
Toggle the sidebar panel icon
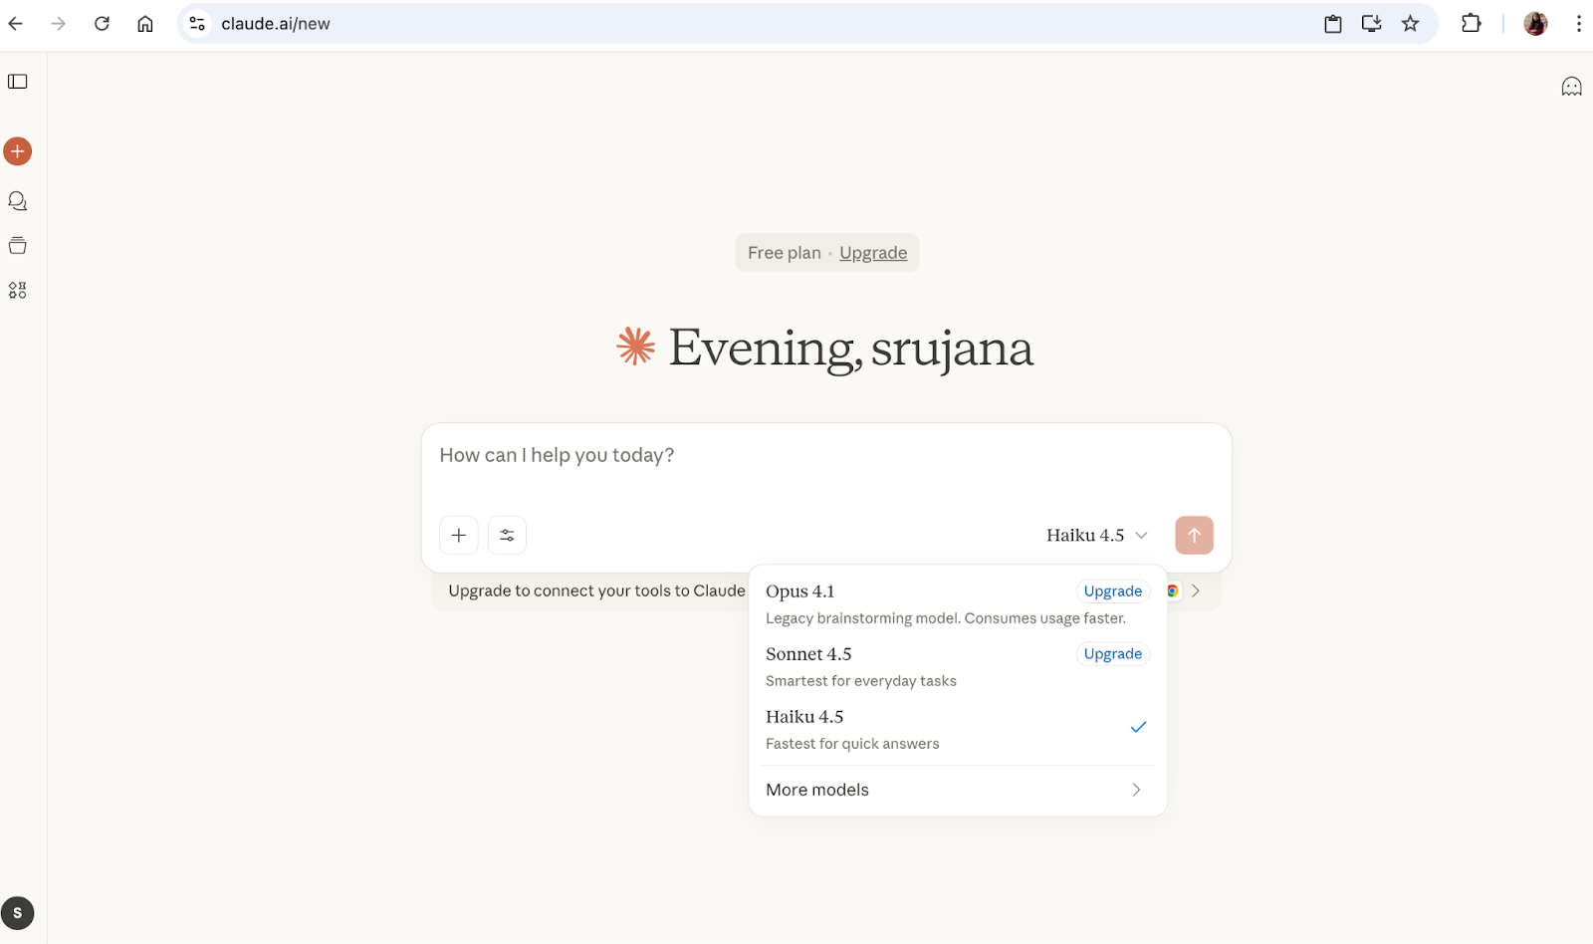click(18, 82)
